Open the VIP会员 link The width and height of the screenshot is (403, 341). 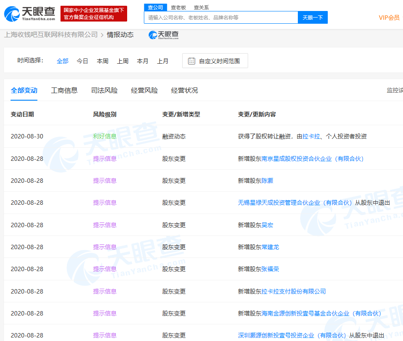(x=389, y=18)
